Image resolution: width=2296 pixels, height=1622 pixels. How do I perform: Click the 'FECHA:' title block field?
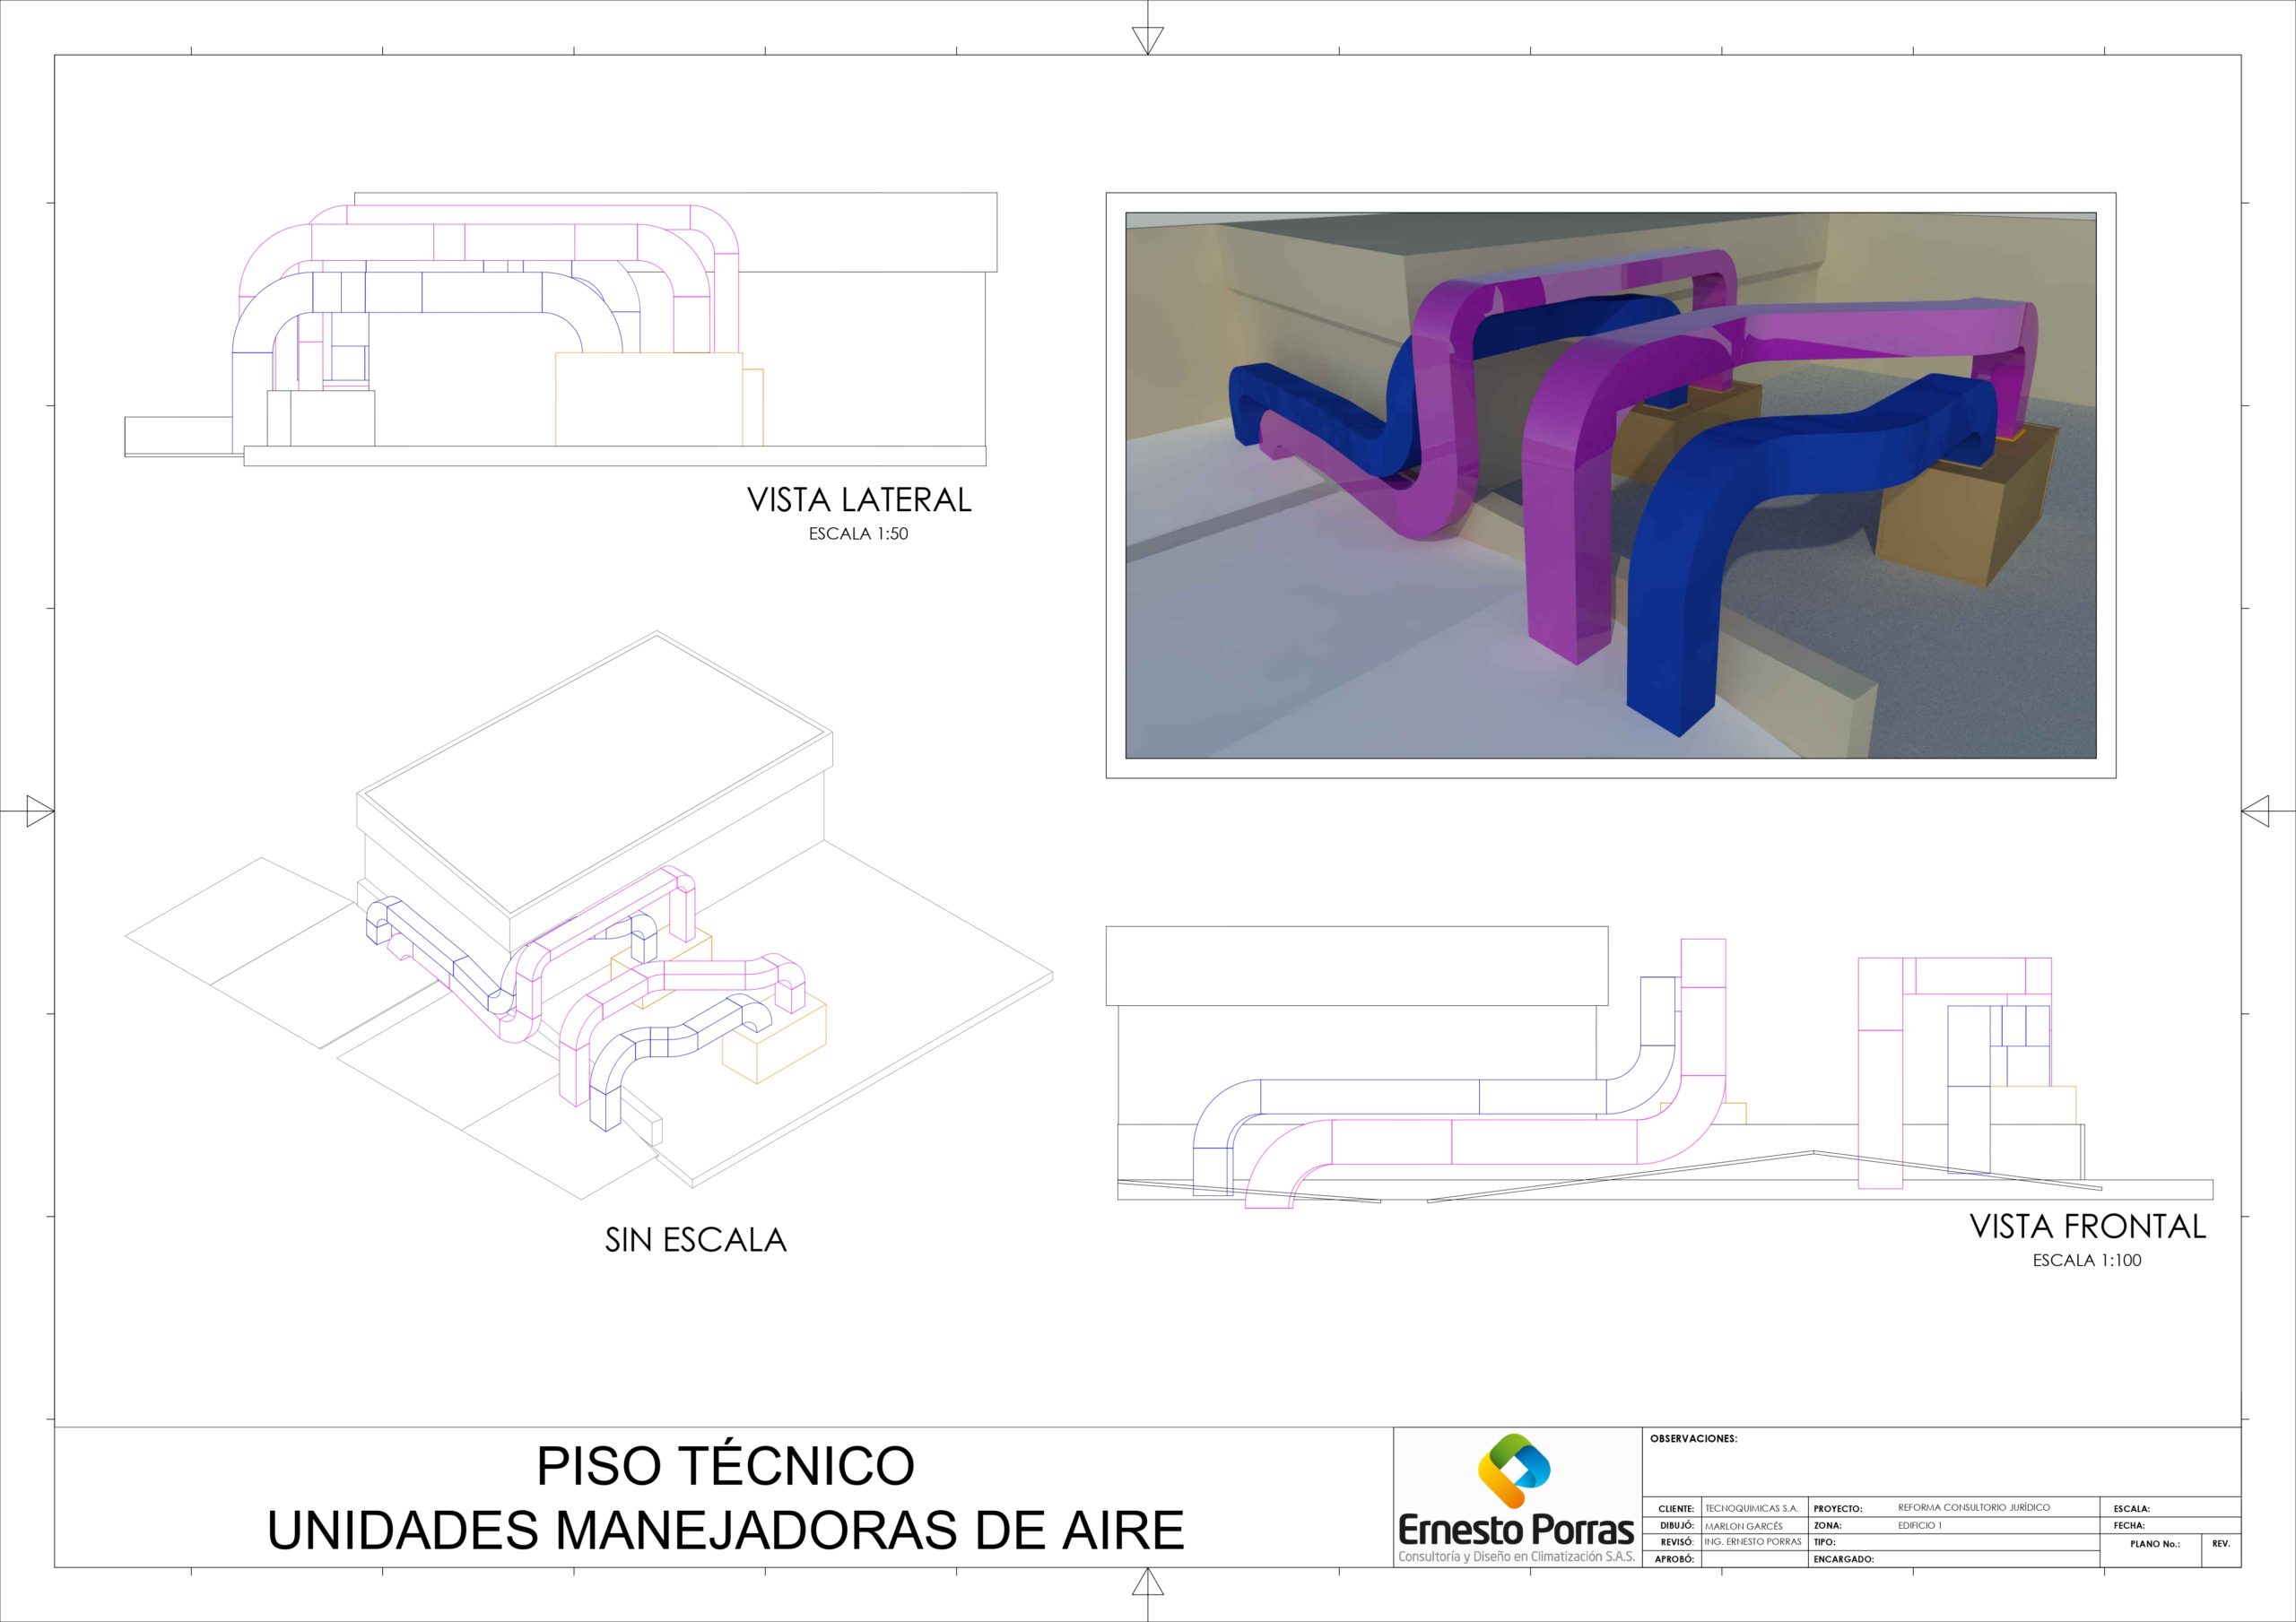coord(2129,1526)
